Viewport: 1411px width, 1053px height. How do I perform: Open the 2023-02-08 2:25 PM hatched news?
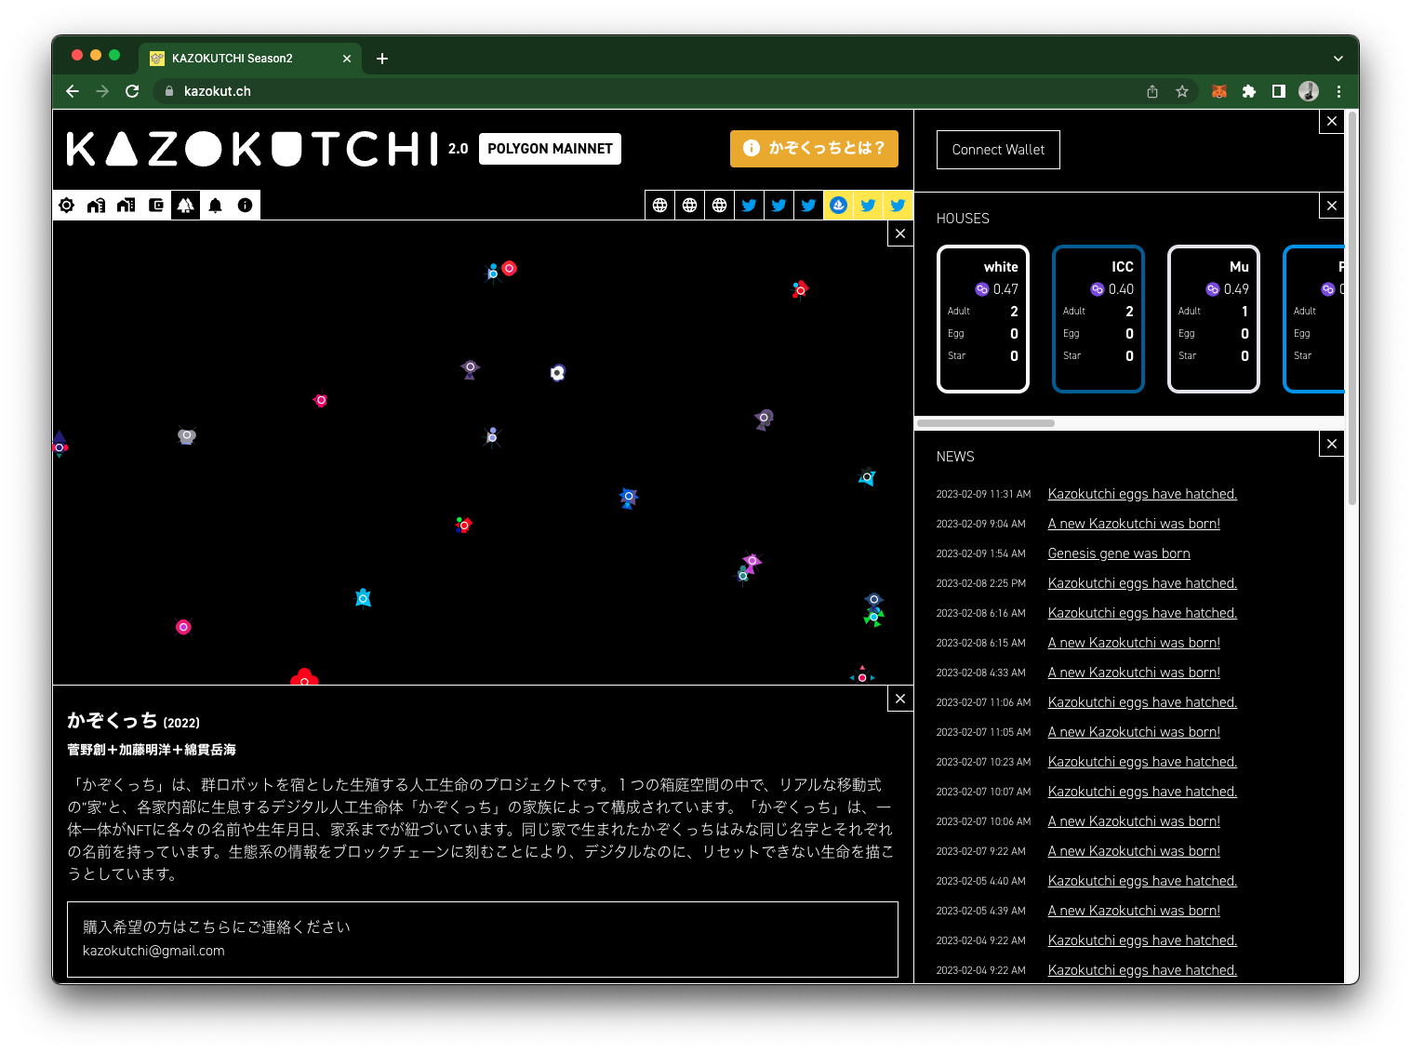(1142, 583)
